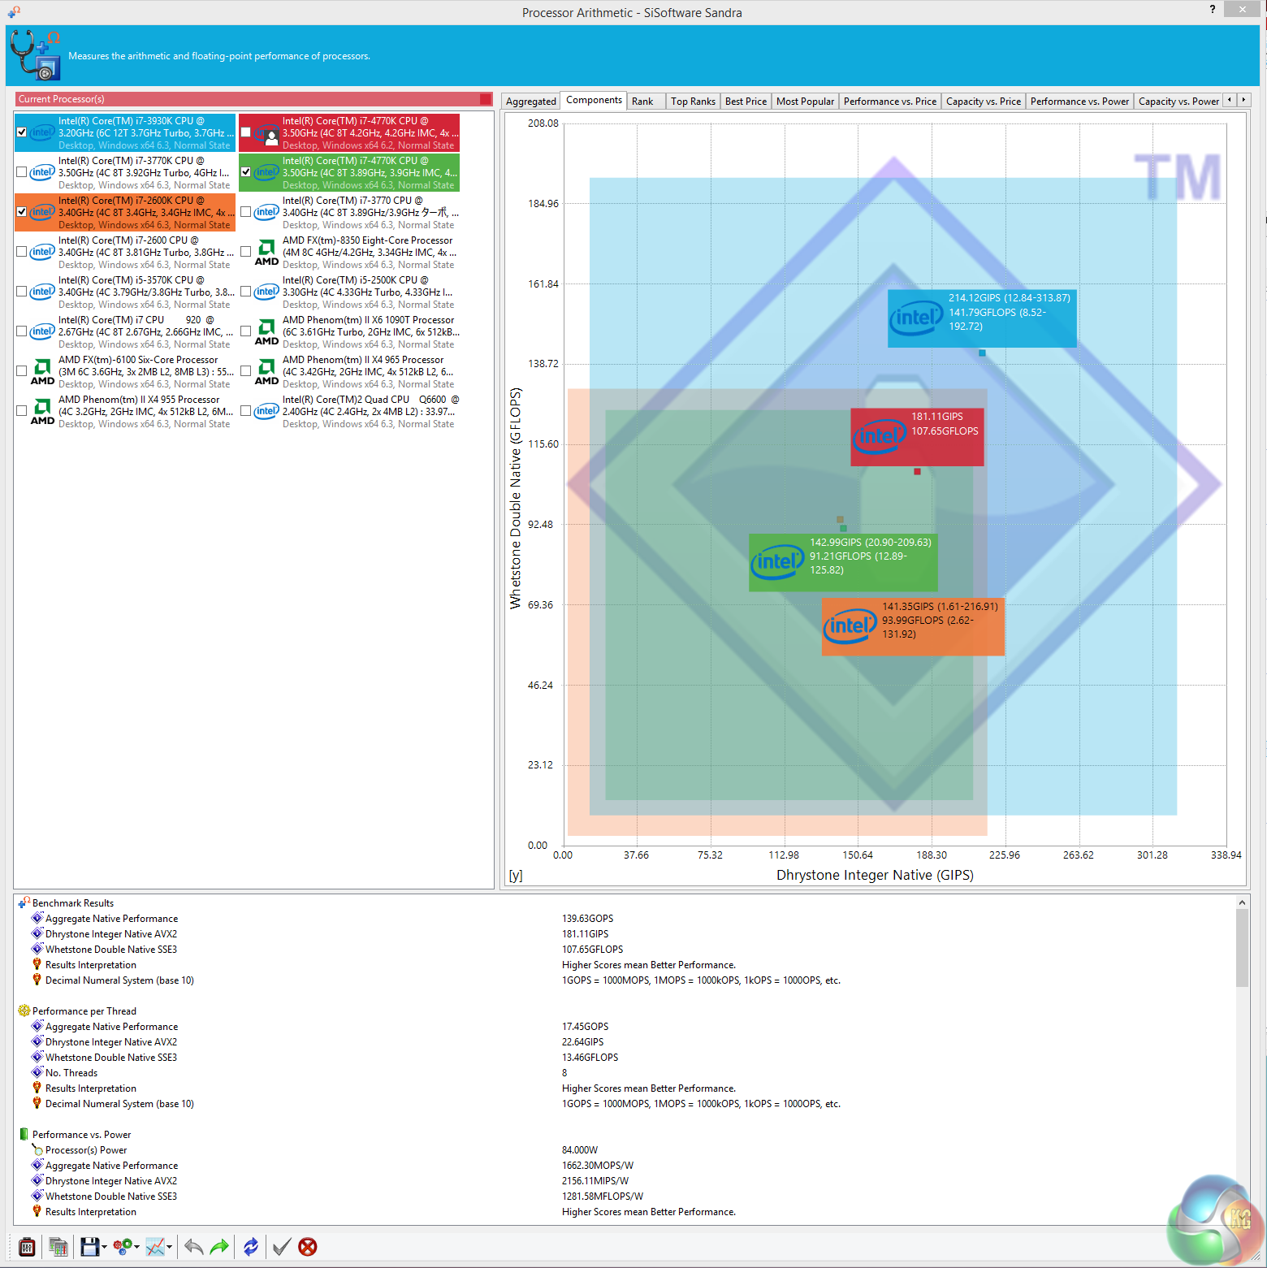Screen dimensions: 1267x1268
Task: Uncheck the green i7-4770K 3.89GHz checkbox
Action: [x=246, y=172]
